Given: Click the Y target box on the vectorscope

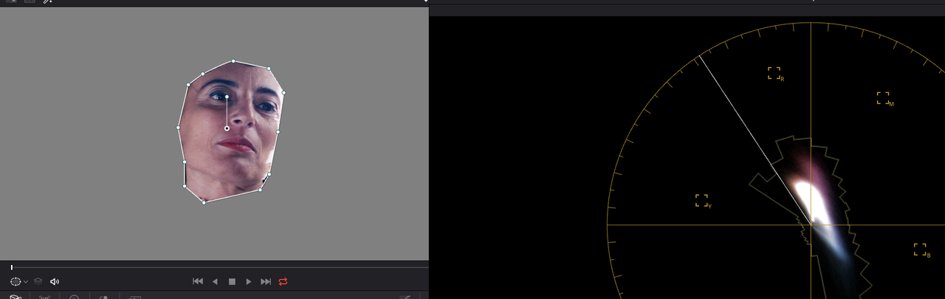Looking at the screenshot, I should click(701, 200).
